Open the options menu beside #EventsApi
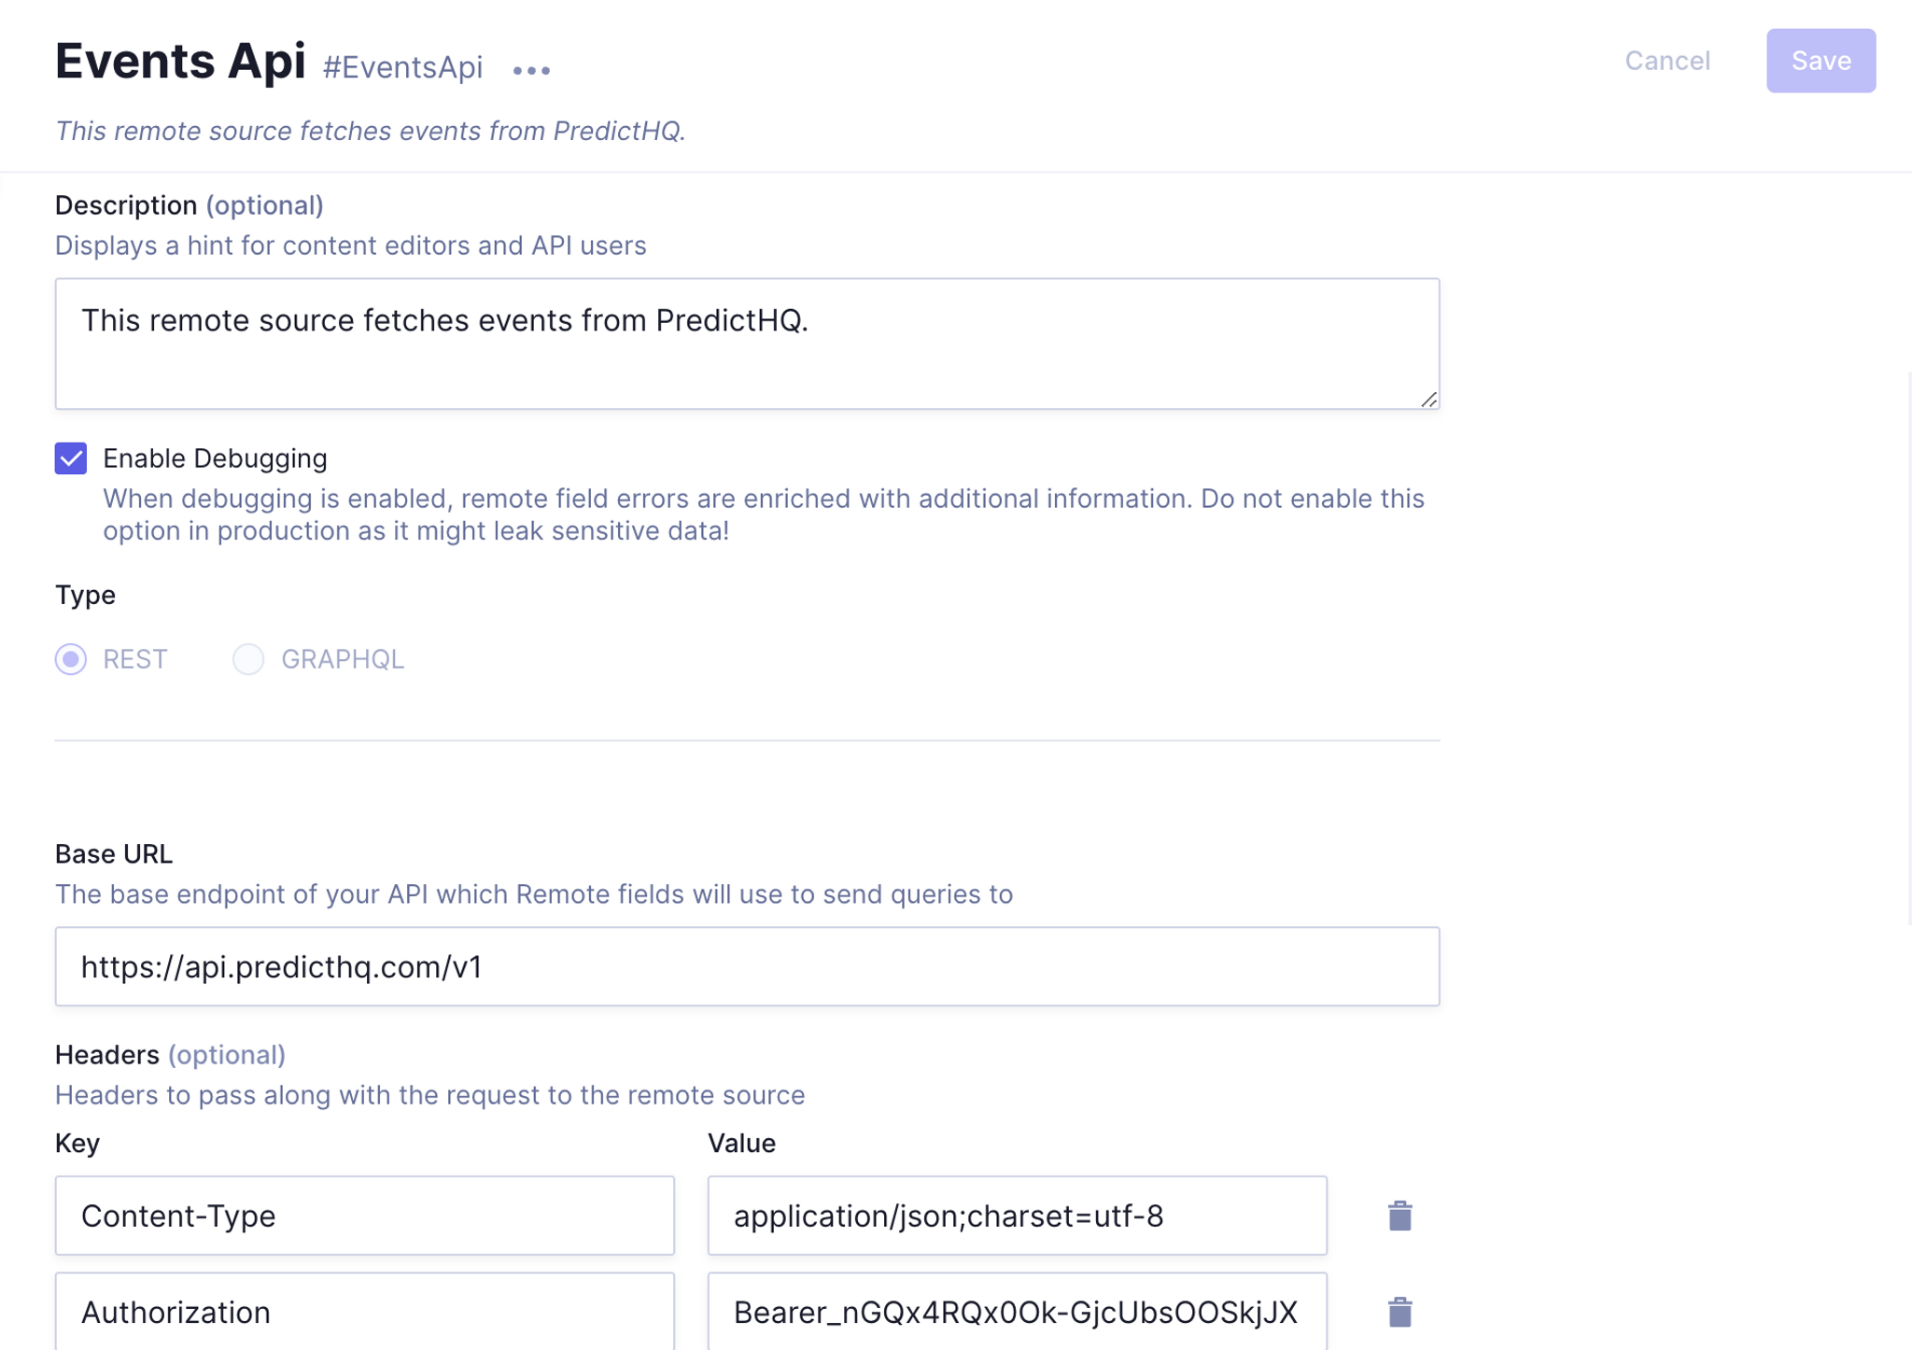 tap(532, 70)
